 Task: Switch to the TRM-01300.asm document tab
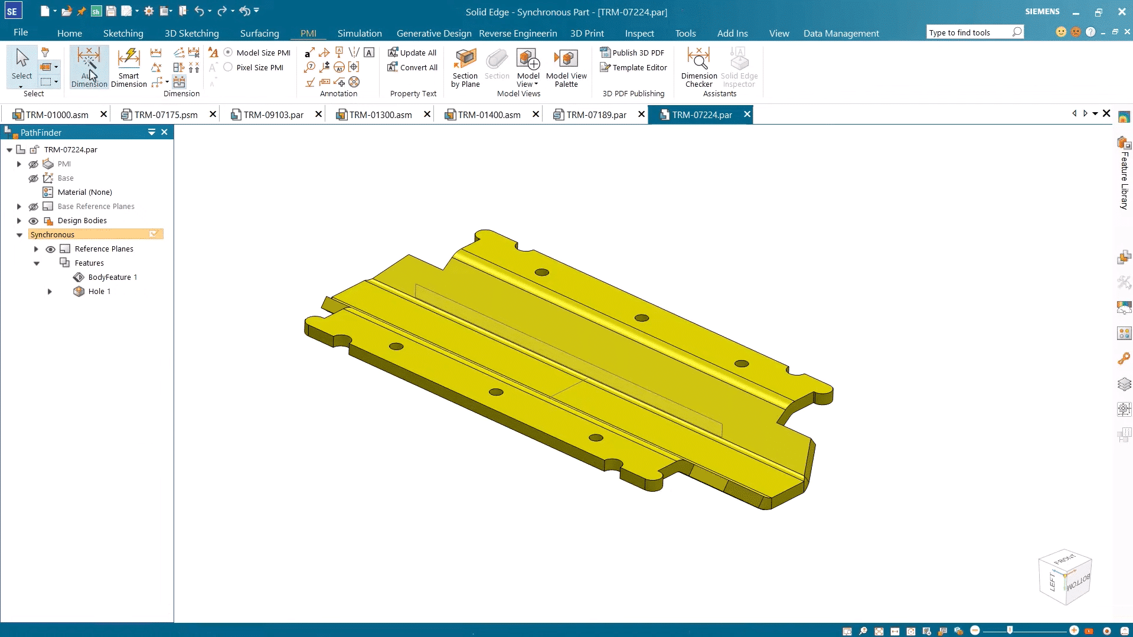coord(380,115)
